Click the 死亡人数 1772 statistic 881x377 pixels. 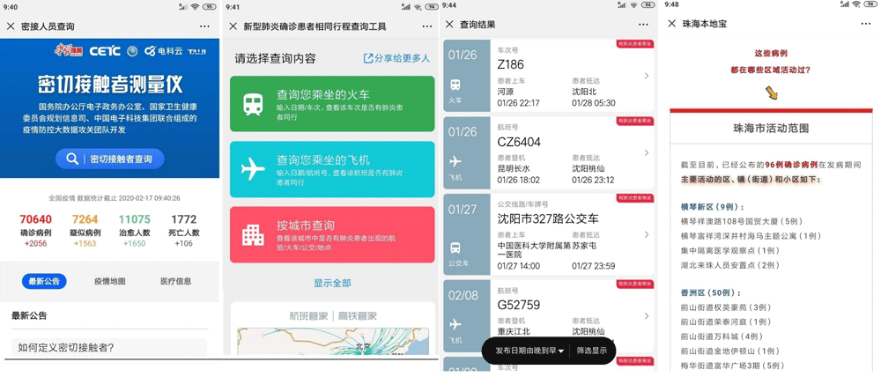pos(184,231)
